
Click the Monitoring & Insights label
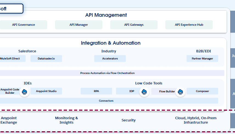(66, 120)
